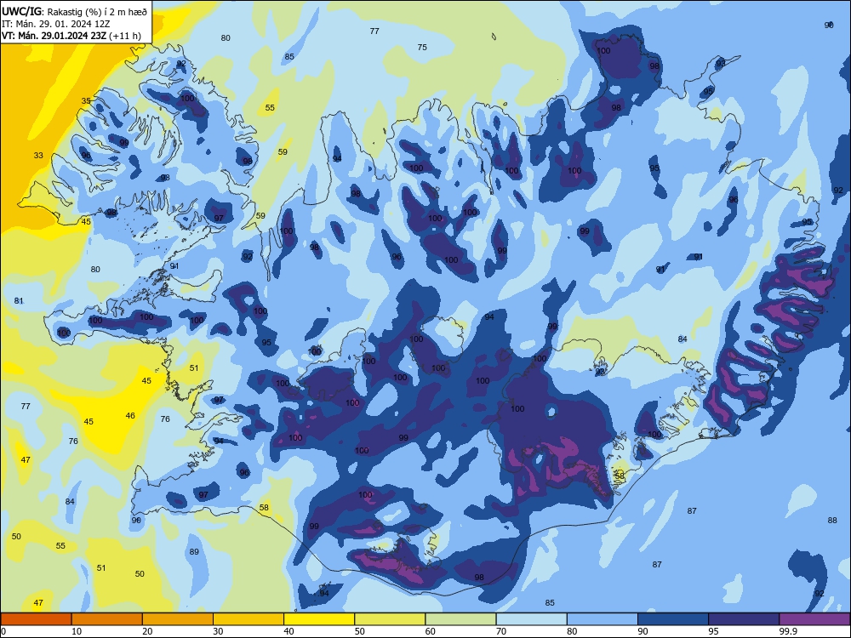Click the '88' value near the right edge
This screenshot has width=851, height=638.
[x=832, y=521]
